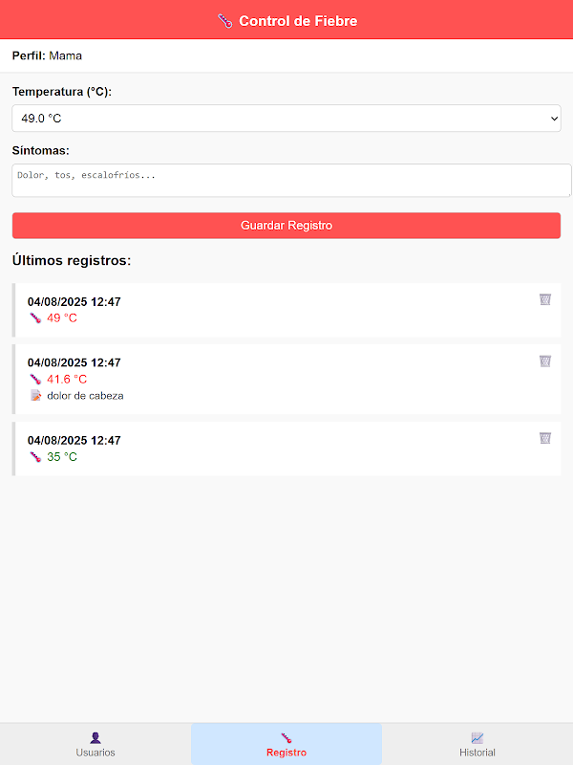This screenshot has height=765, width=573.
Task: Click the dropdown arrow of temperature selector
Action: (554, 119)
